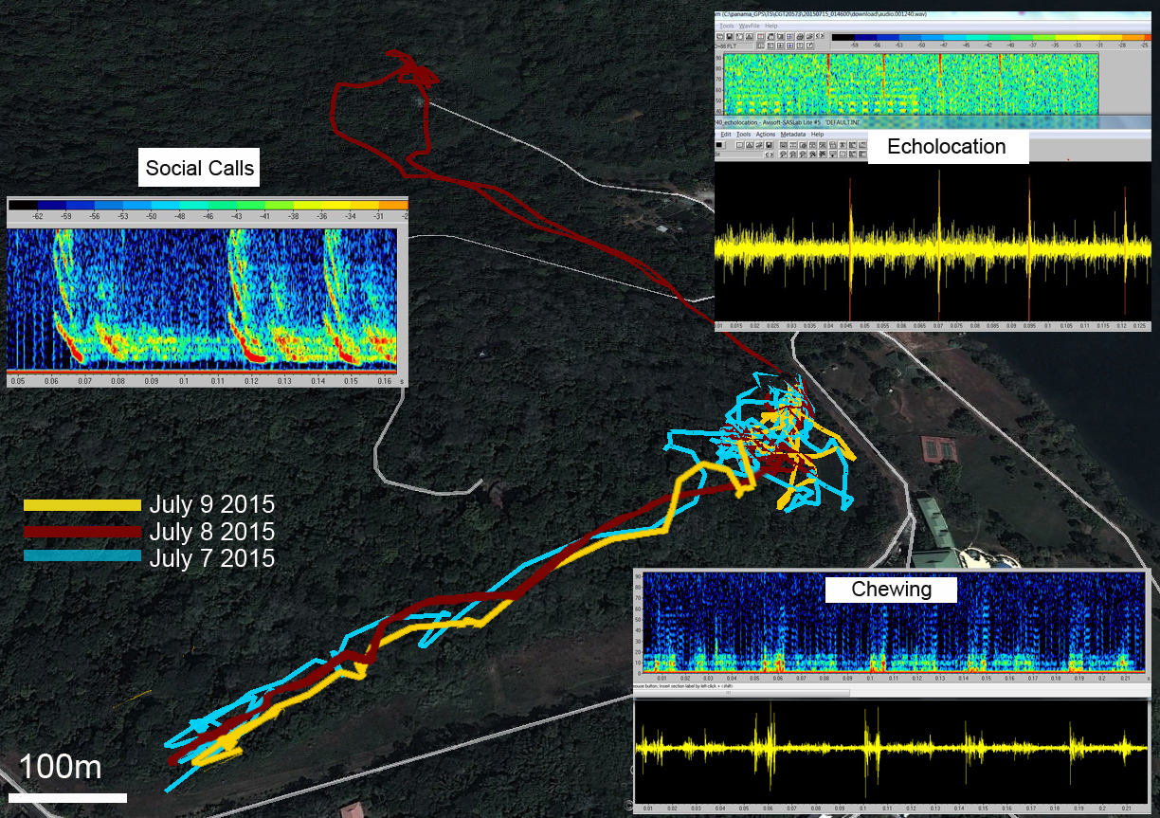Open the Metadata menu
1160x818 pixels.
pyautogui.click(x=793, y=135)
